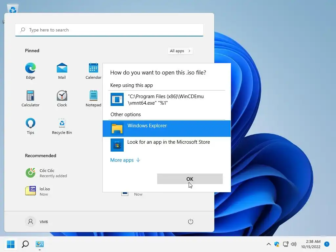Click the Recently added text under Cốc Cốc
This screenshot has width=336, height=252.
click(x=53, y=176)
